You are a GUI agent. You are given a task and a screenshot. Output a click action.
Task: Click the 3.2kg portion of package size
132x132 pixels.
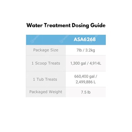tap(90, 50)
